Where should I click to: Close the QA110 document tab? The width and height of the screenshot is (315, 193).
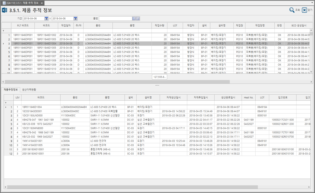[42, 3]
